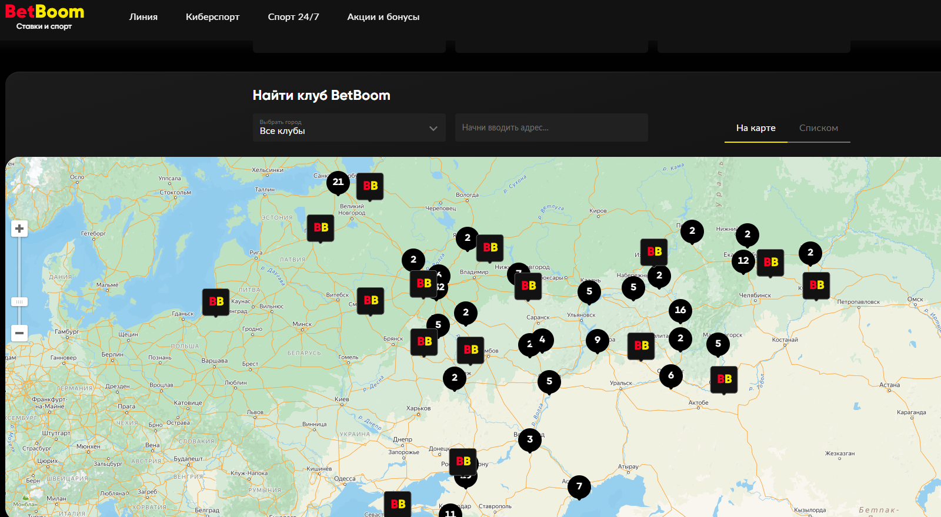Switch to the На карте tab
Image resolution: width=941 pixels, height=517 pixels.
756,128
